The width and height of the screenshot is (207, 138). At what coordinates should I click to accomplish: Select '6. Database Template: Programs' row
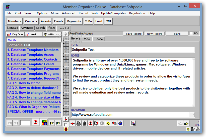(x=34, y=74)
